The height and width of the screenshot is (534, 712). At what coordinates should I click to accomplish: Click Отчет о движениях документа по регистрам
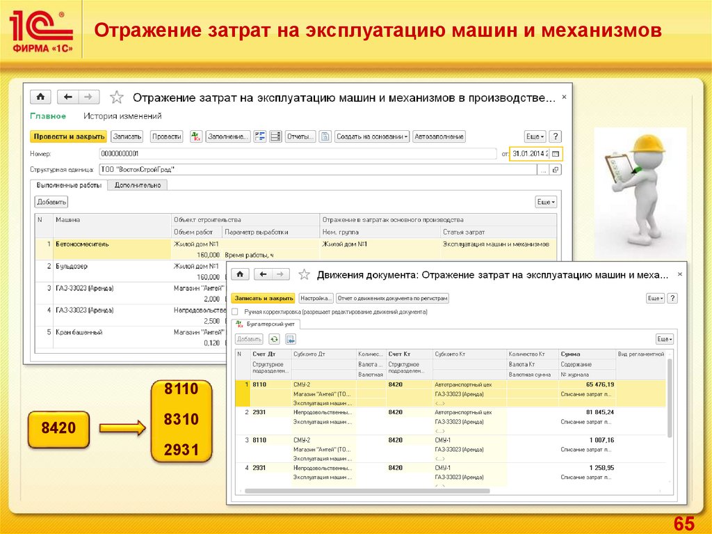point(392,298)
